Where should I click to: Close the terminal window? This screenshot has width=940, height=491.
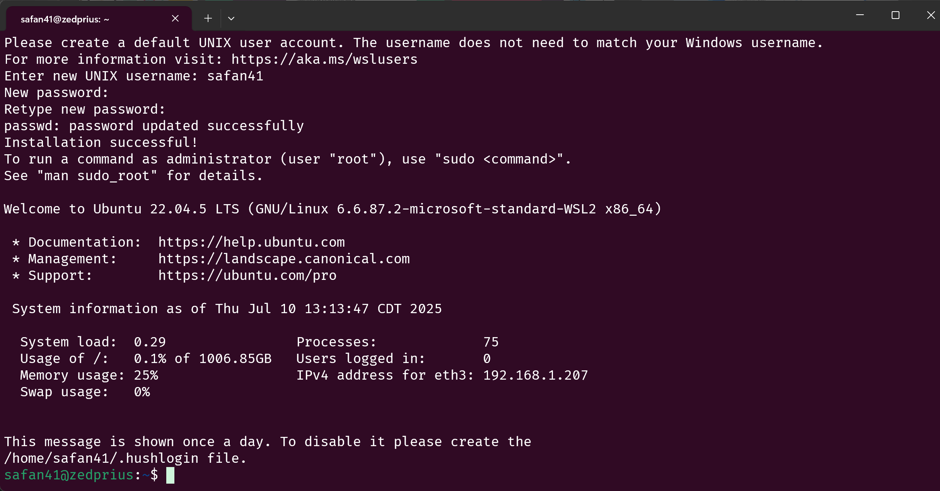(x=931, y=15)
